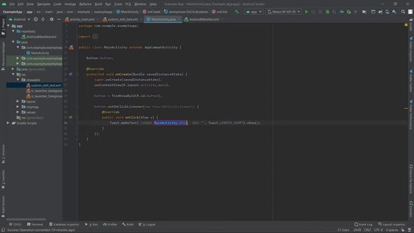This screenshot has height=233, width=414.
Task: Collapse the app module tree node
Action: coord(8,26)
